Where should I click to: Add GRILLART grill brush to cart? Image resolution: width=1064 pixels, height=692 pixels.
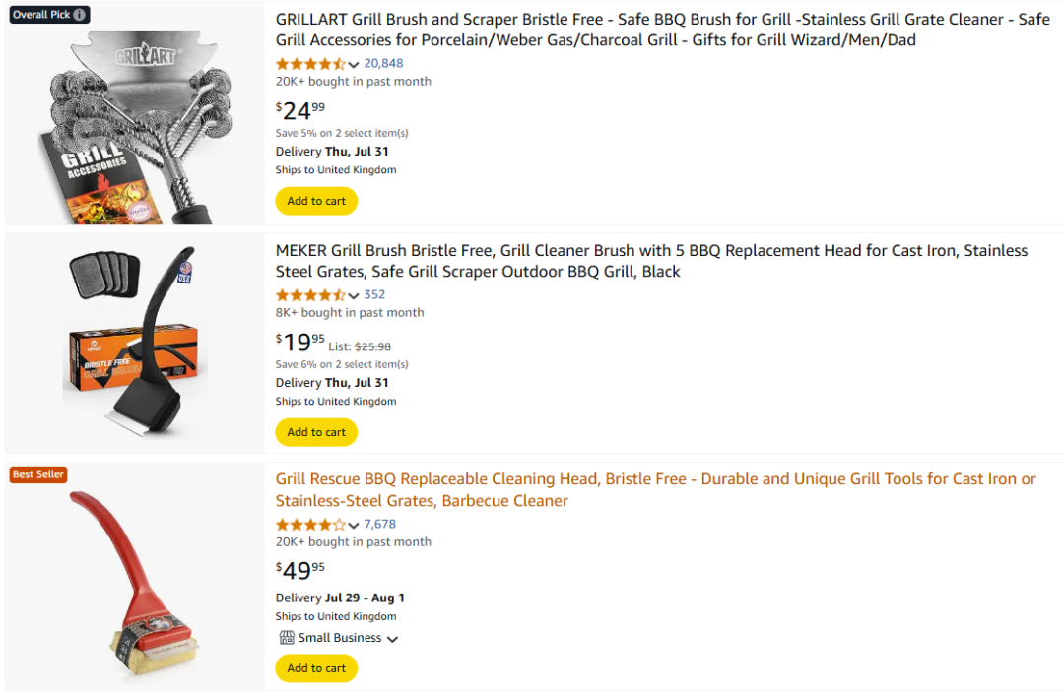click(316, 201)
